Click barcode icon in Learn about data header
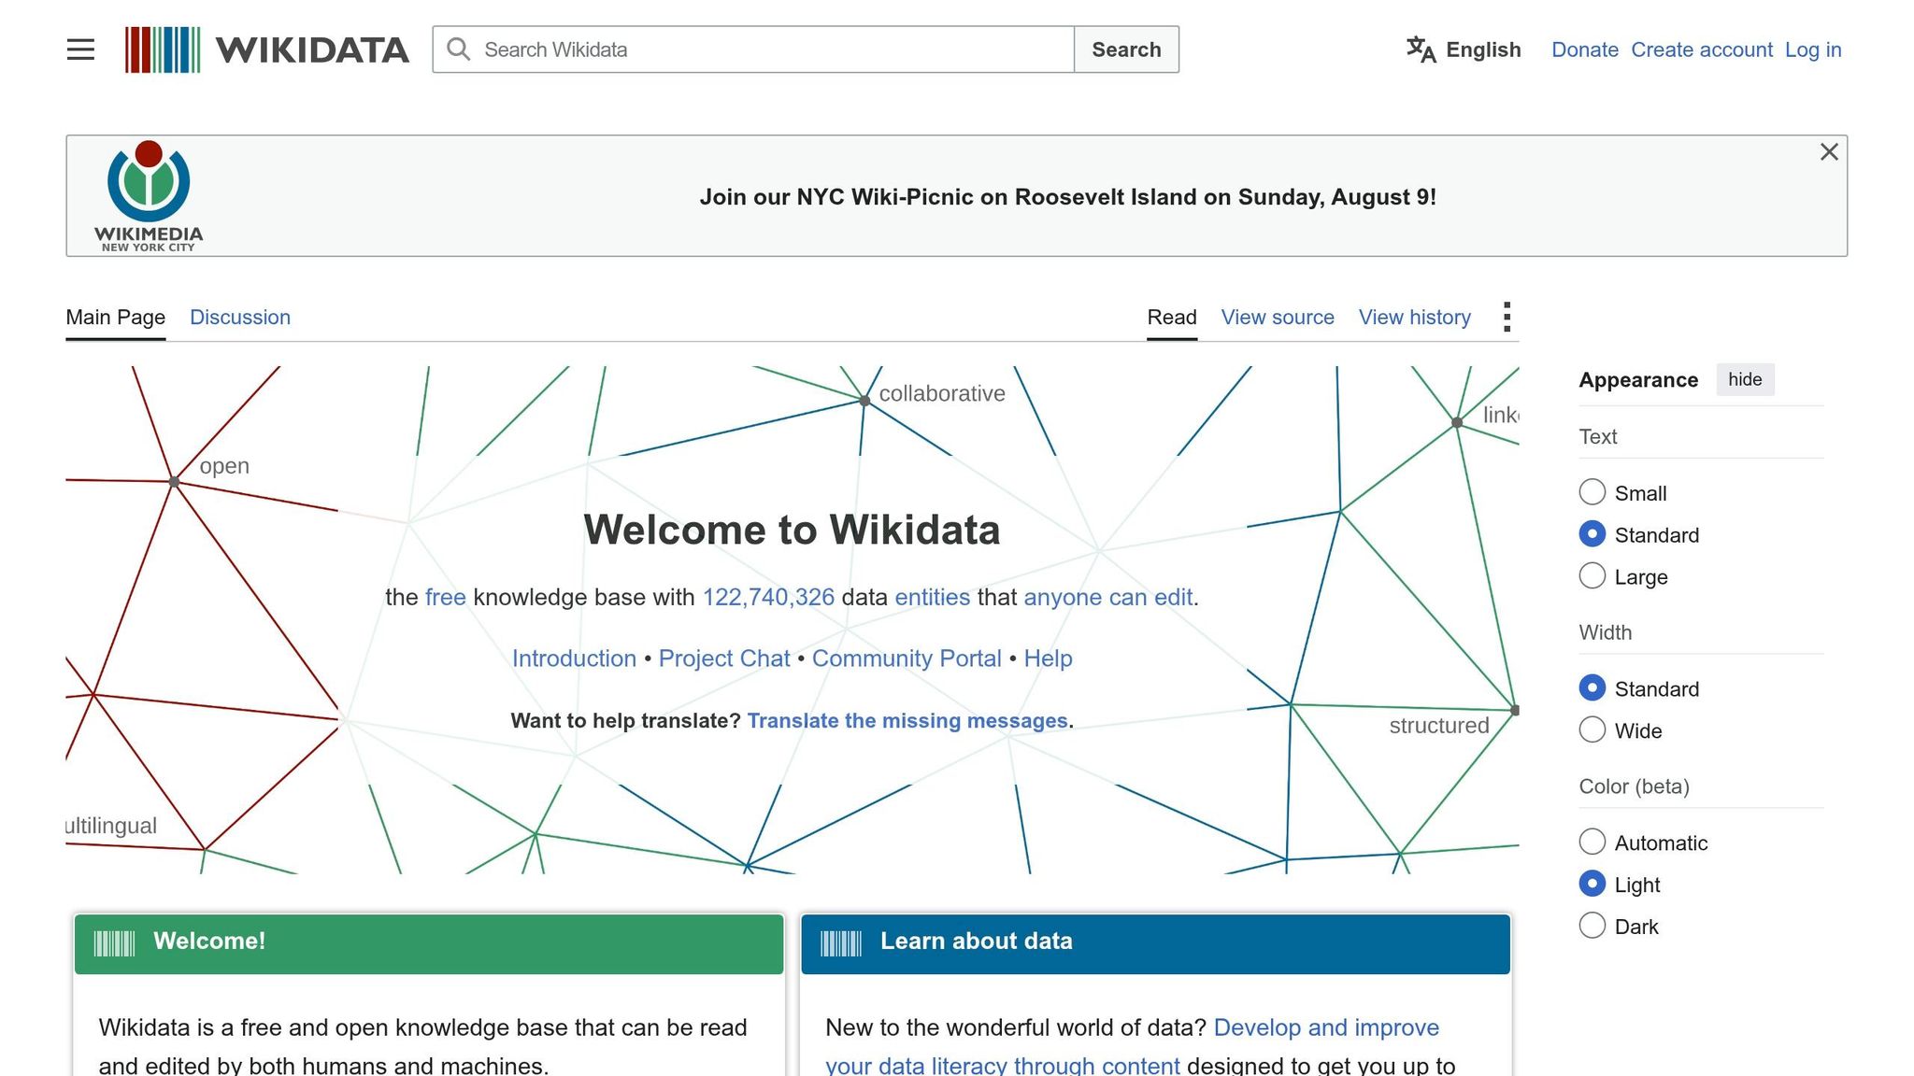Viewport: 1914px width, 1076px height. click(x=841, y=943)
